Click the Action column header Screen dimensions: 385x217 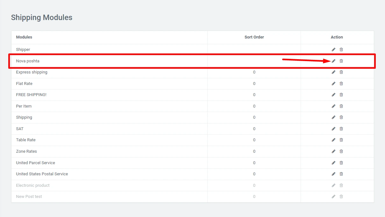(x=337, y=37)
